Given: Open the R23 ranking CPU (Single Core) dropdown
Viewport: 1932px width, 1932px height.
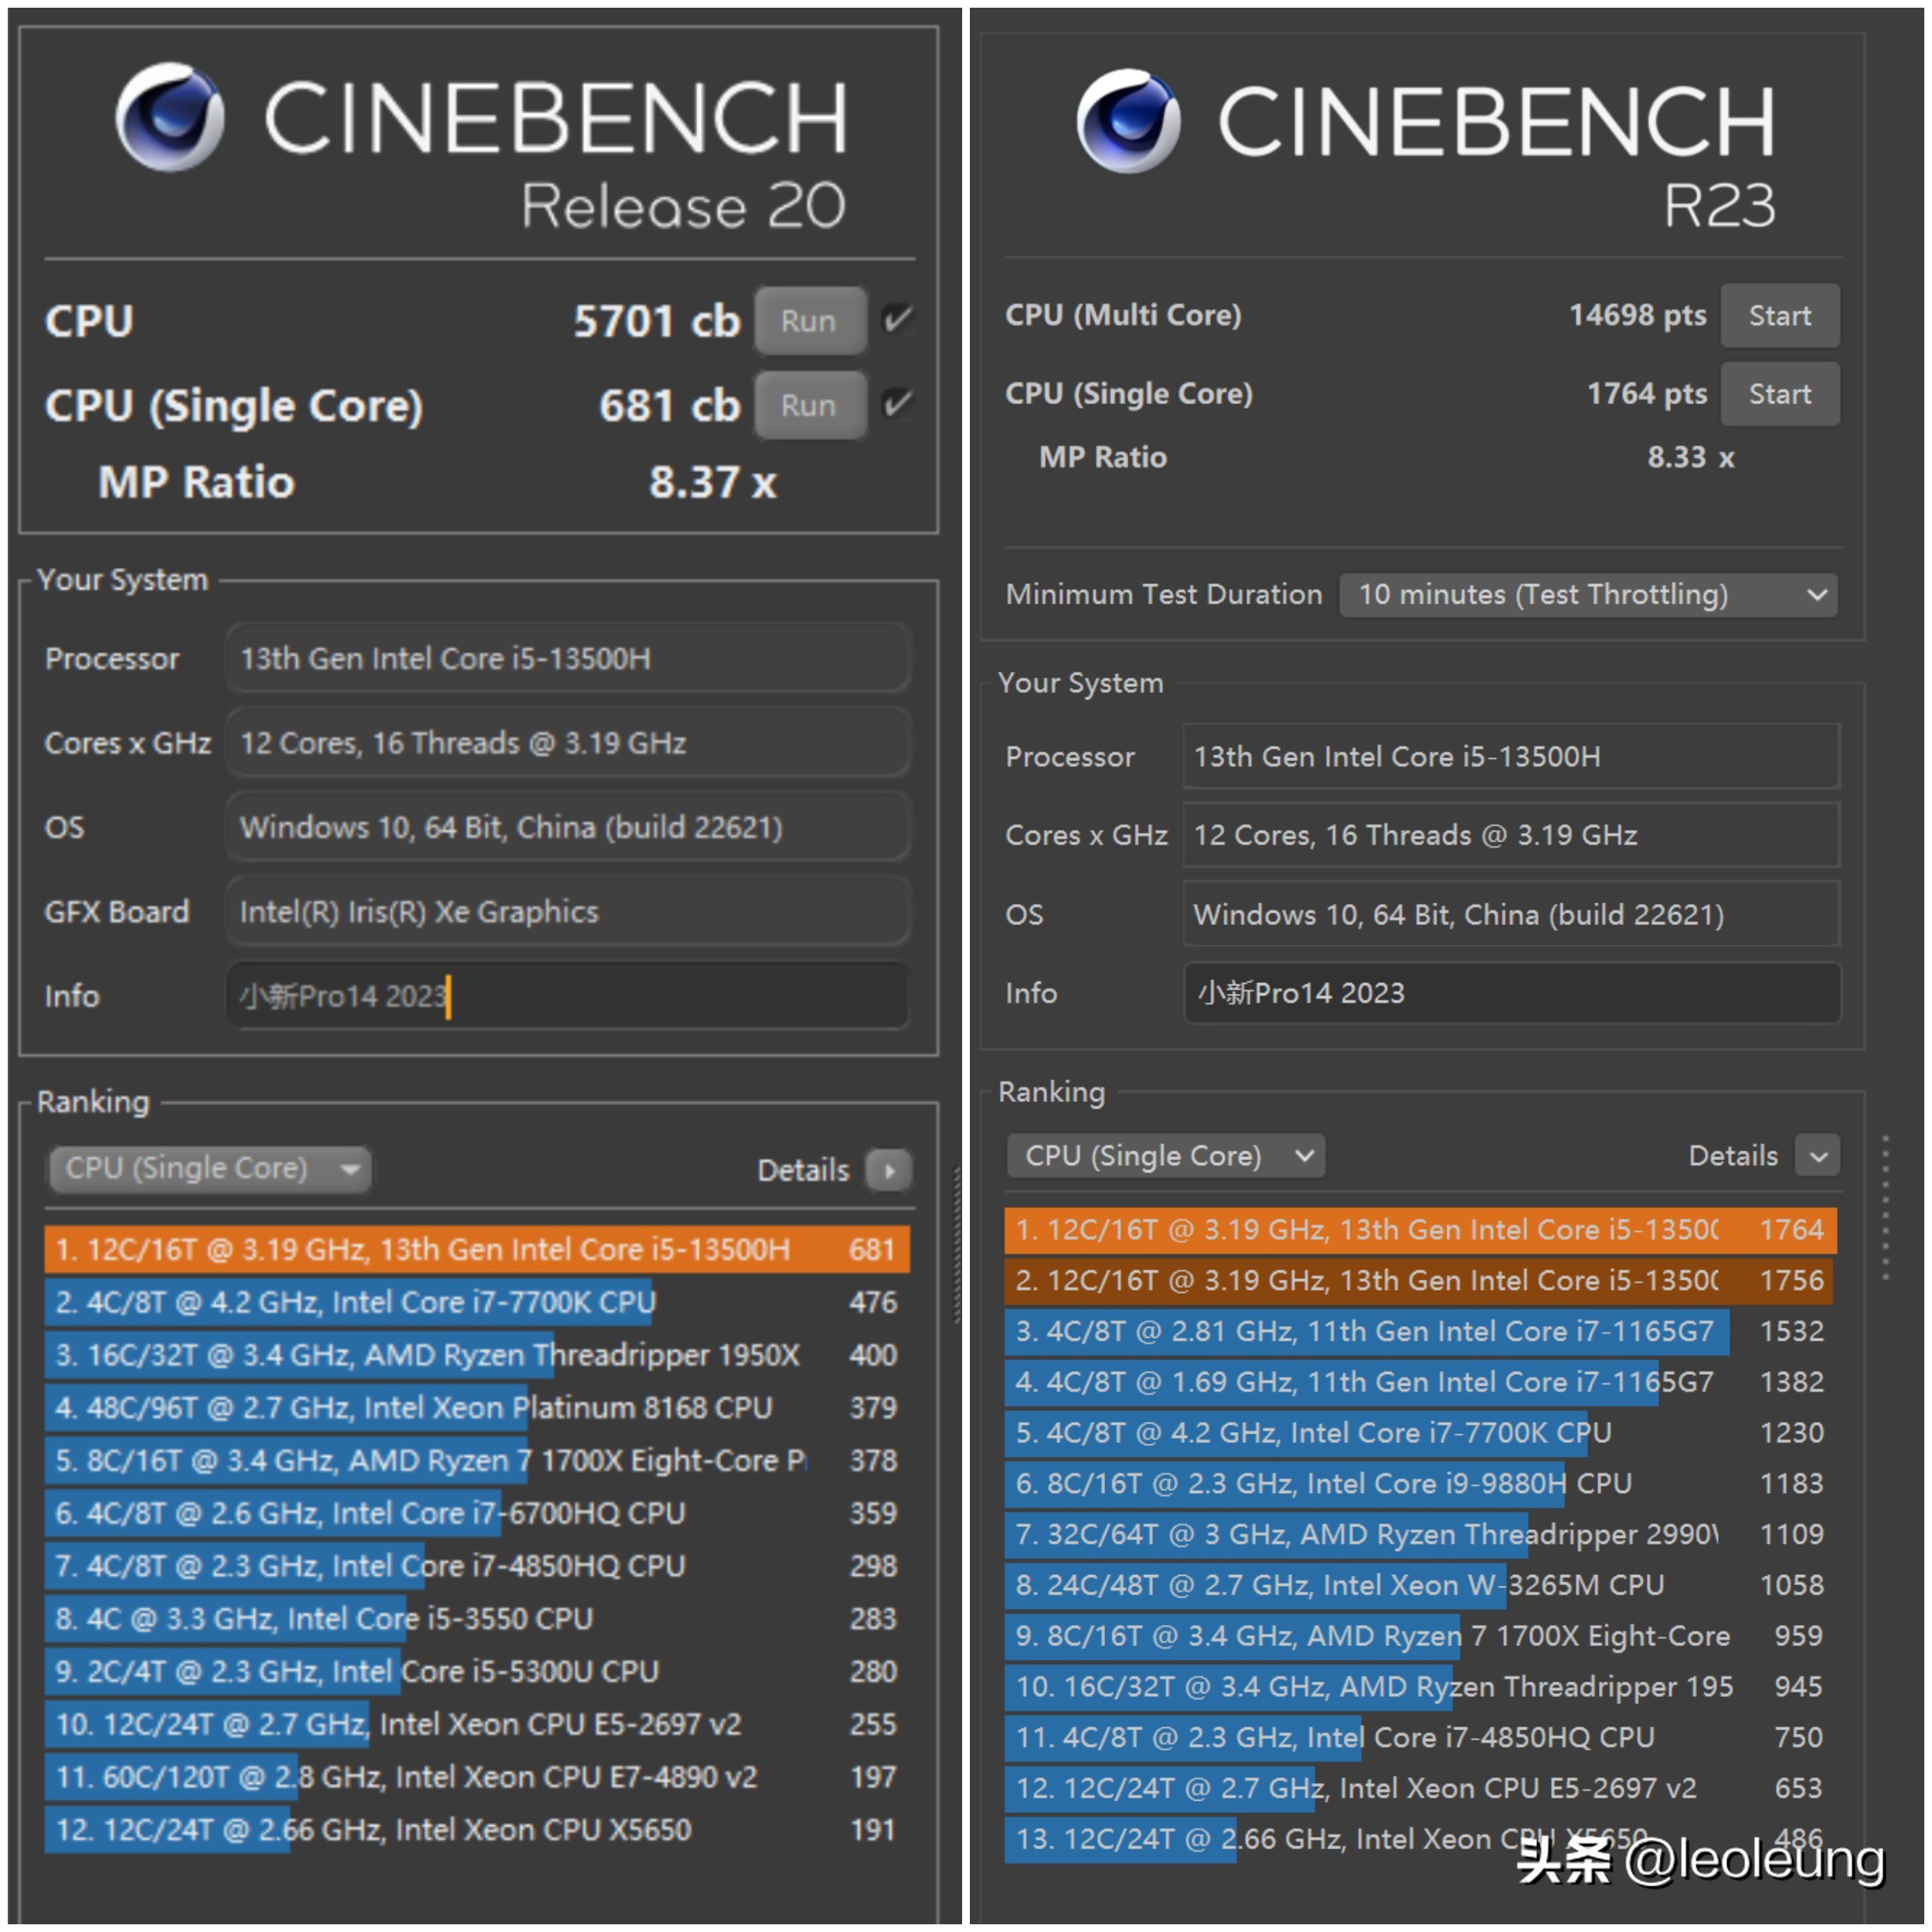Looking at the screenshot, I should pos(1166,1156).
